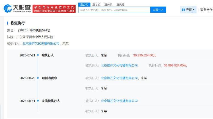The width and height of the screenshot is (213, 119).
Task: Click the 被执行人 timeline event title
Action: (48, 55)
